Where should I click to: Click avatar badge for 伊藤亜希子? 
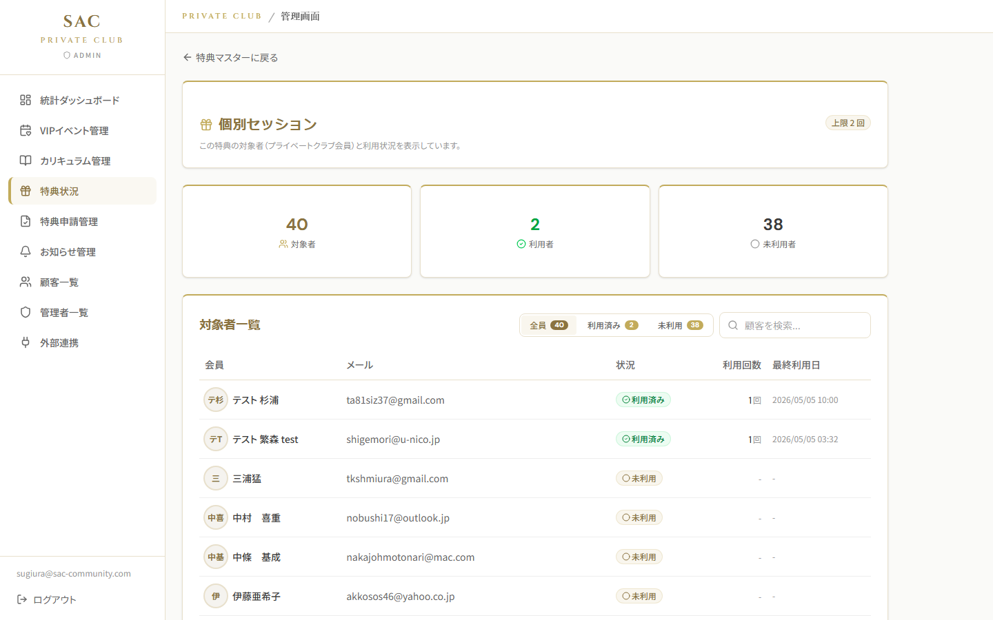coord(216,596)
